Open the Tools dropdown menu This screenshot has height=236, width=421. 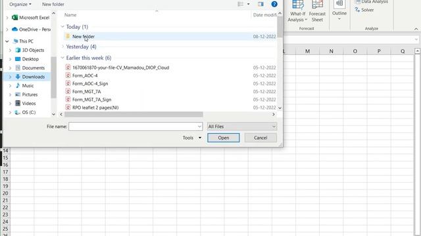[x=192, y=138]
